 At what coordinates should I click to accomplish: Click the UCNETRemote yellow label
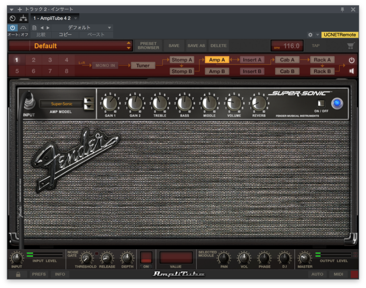(340, 35)
